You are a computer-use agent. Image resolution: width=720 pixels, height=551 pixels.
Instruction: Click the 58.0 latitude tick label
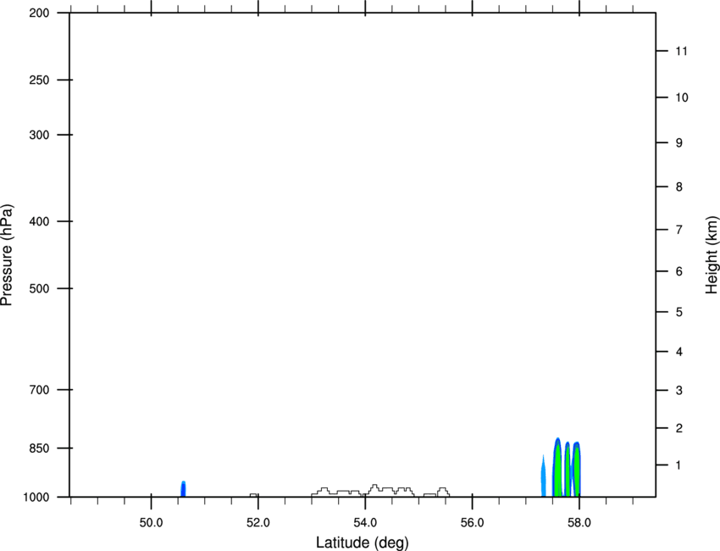(x=579, y=523)
